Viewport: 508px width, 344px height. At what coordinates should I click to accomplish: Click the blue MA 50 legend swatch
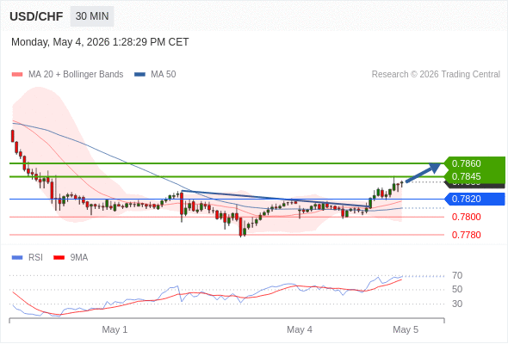[x=139, y=75]
